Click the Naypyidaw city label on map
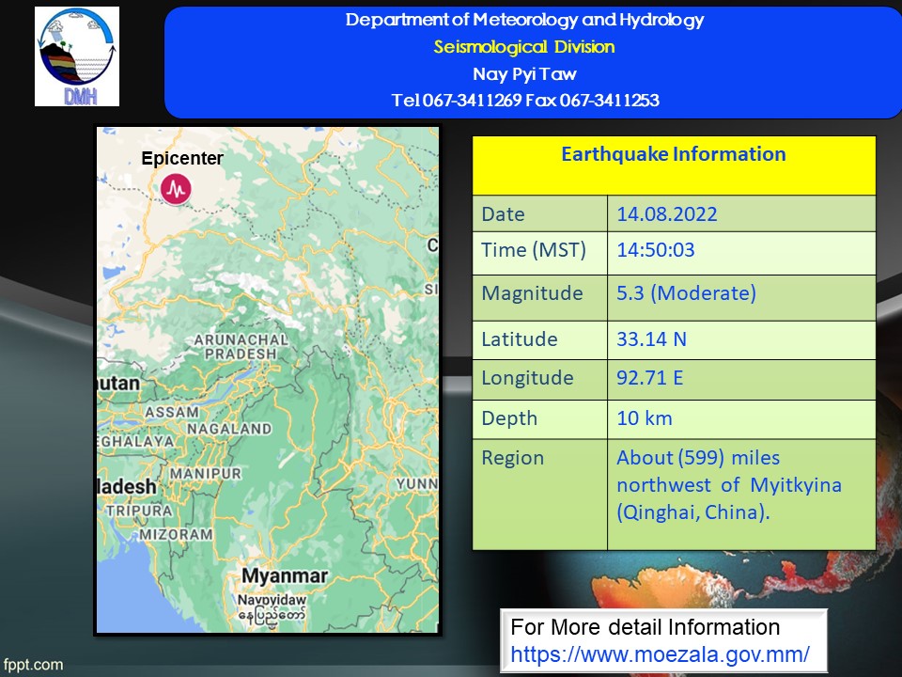This screenshot has height=677, width=902. [272, 600]
